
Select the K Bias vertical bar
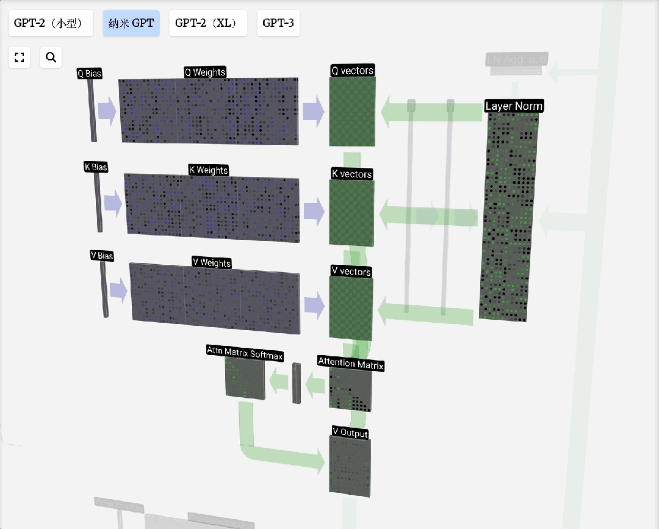[98, 202]
